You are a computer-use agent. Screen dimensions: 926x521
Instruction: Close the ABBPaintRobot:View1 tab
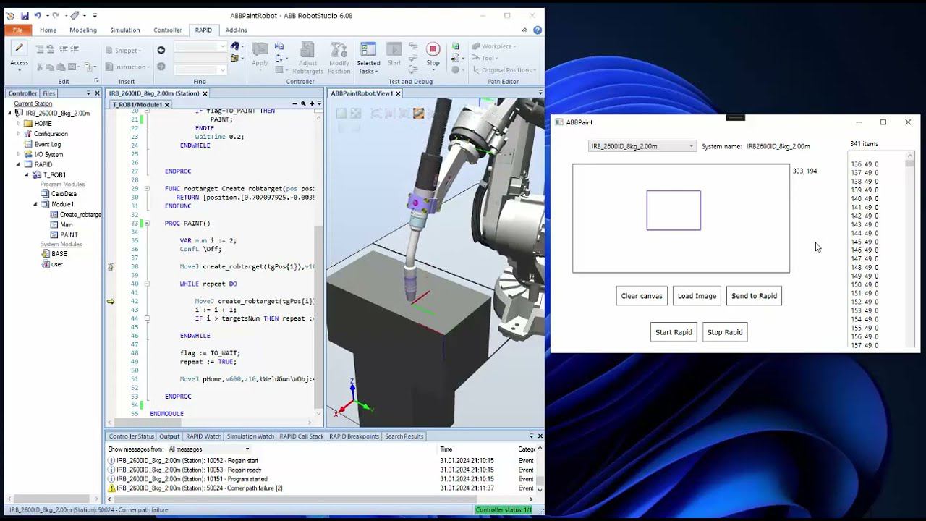[x=397, y=93]
